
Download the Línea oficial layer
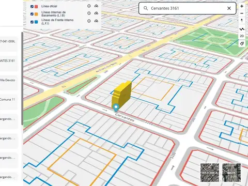coord(96,6)
